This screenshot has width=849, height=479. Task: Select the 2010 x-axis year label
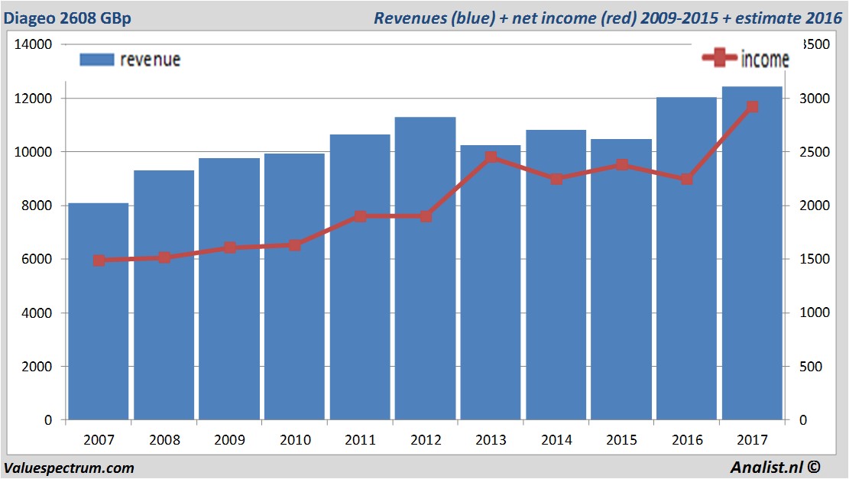pos(295,440)
